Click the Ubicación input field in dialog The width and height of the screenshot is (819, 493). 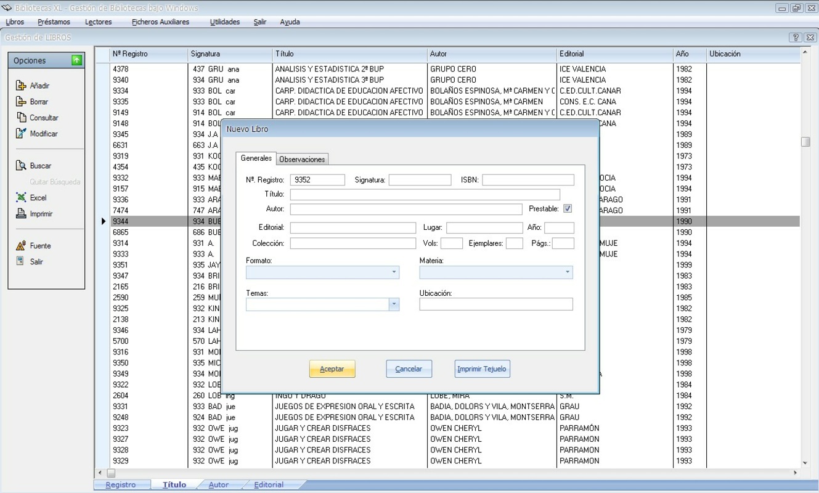coord(496,304)
